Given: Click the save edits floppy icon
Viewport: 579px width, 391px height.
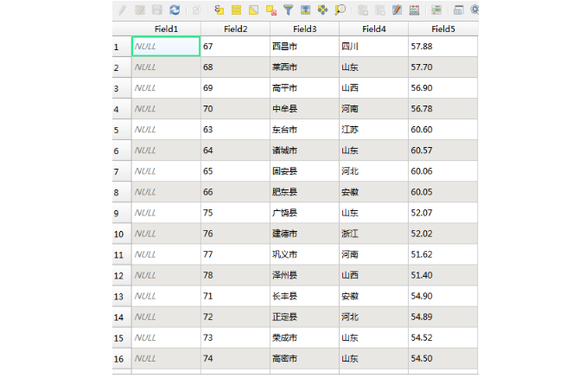Looking at the screenshot, I should pos(157,10).
